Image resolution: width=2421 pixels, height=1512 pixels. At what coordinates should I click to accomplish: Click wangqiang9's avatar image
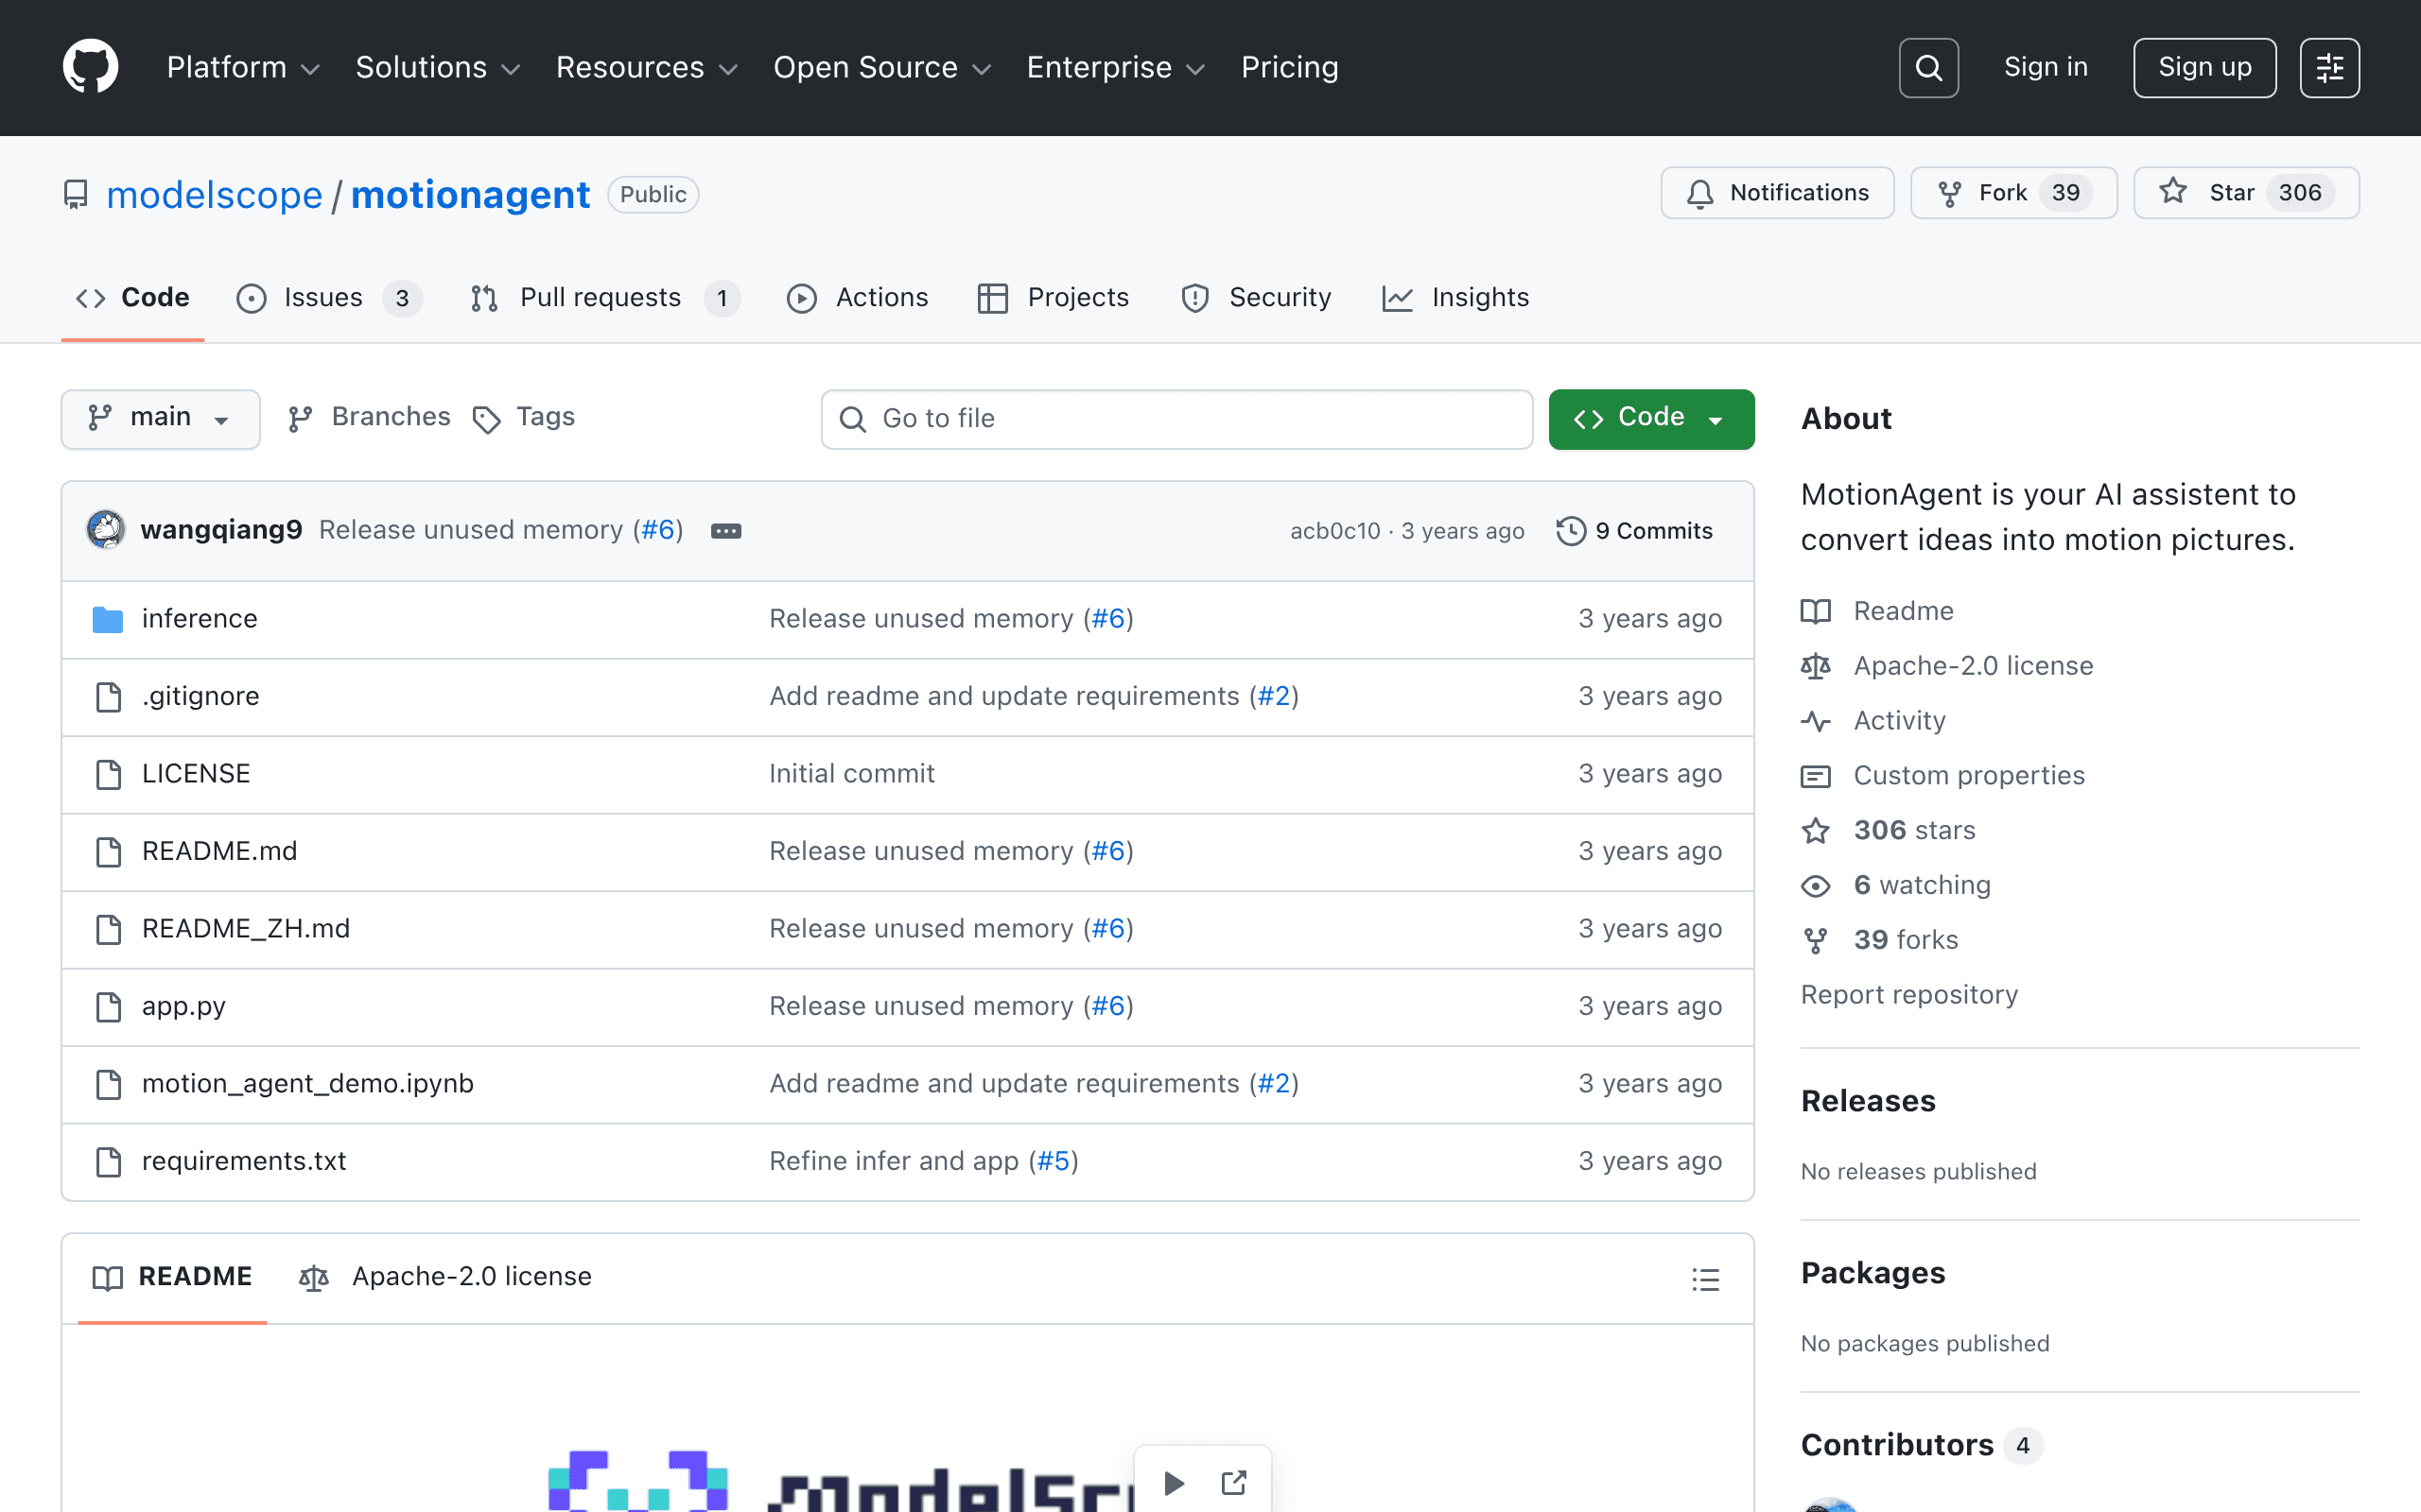[105, 530]
